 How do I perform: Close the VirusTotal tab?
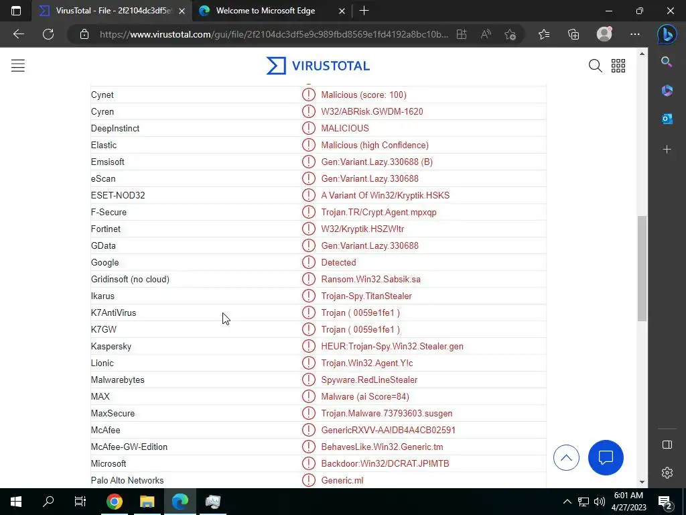182,11
